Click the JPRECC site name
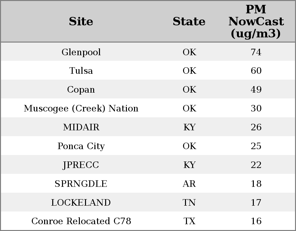Viewport: 296px width, 231px height. [x=81, y=165]
